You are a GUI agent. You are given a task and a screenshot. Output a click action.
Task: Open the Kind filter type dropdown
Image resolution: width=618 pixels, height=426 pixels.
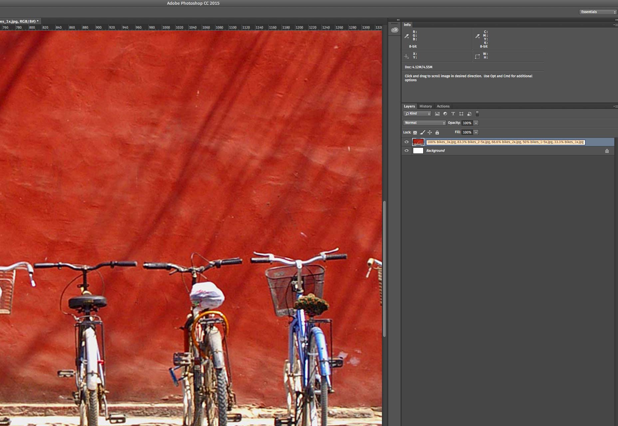point(417,114)
